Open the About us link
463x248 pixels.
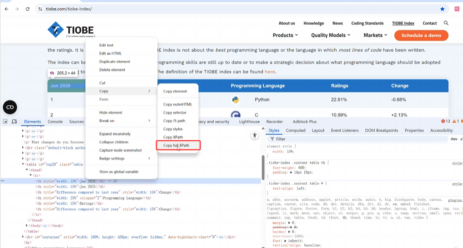point(287,23)
